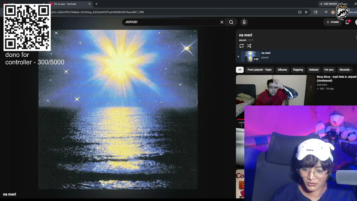The image size is (357, 201).
Task: Open a new browser tab
Action: coord(97,4)
